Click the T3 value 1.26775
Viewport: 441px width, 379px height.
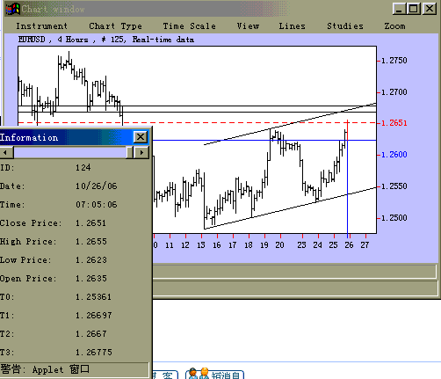click(x=94, y=353)
